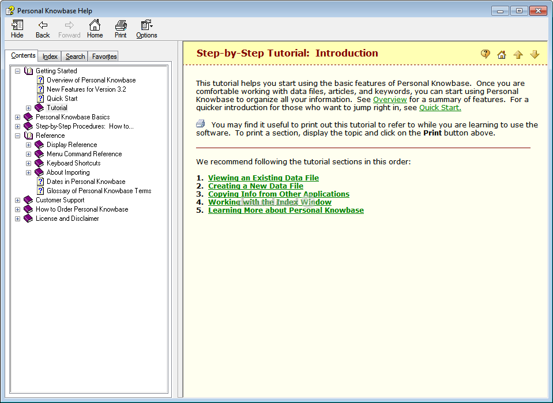The width and height of the screenshot is (553, 403).
Task: Open the Options toolbar menu
Action: click(146, 29)
